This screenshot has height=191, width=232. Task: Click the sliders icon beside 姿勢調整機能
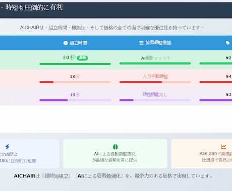pos(141,43)
